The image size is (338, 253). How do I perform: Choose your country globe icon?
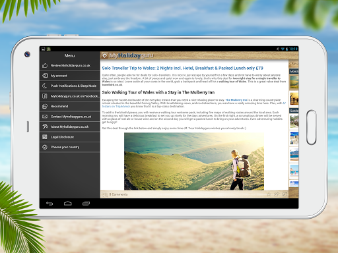(45, 147)
